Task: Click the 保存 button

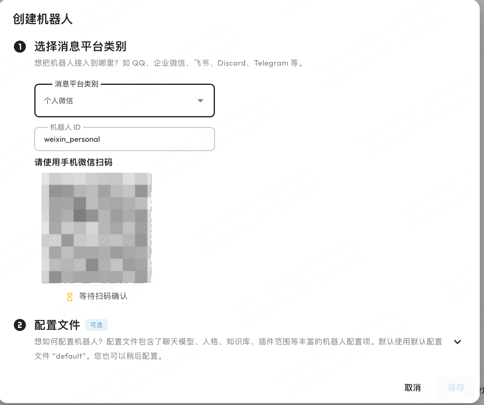Action: point(456,388)
